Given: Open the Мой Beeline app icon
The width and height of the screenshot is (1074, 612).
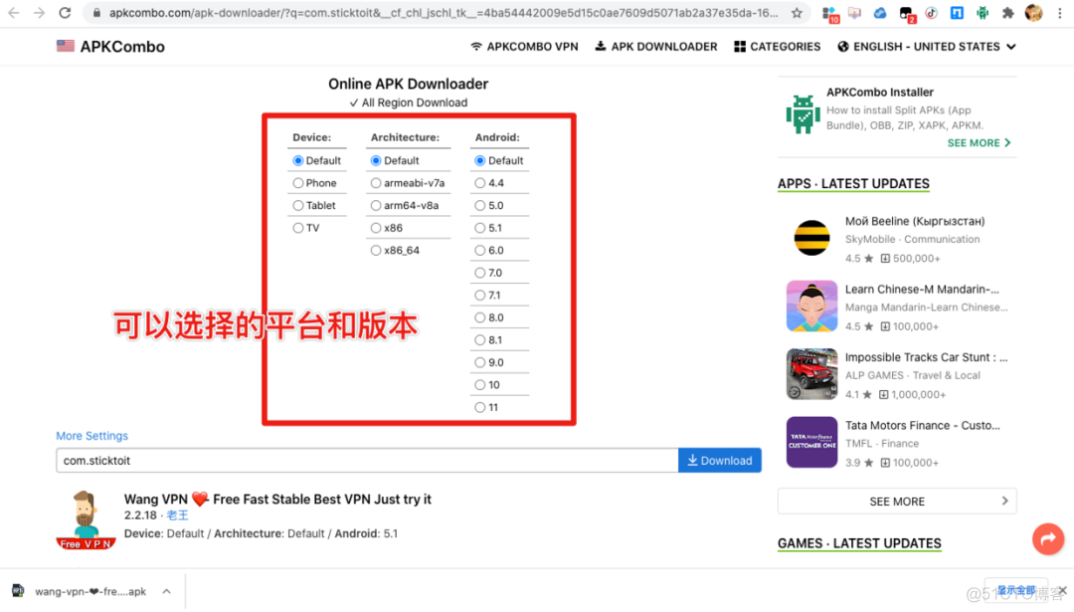Looking at the screenshot, I should coord(811,238).
